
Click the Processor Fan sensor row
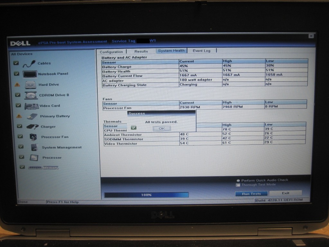205,107
